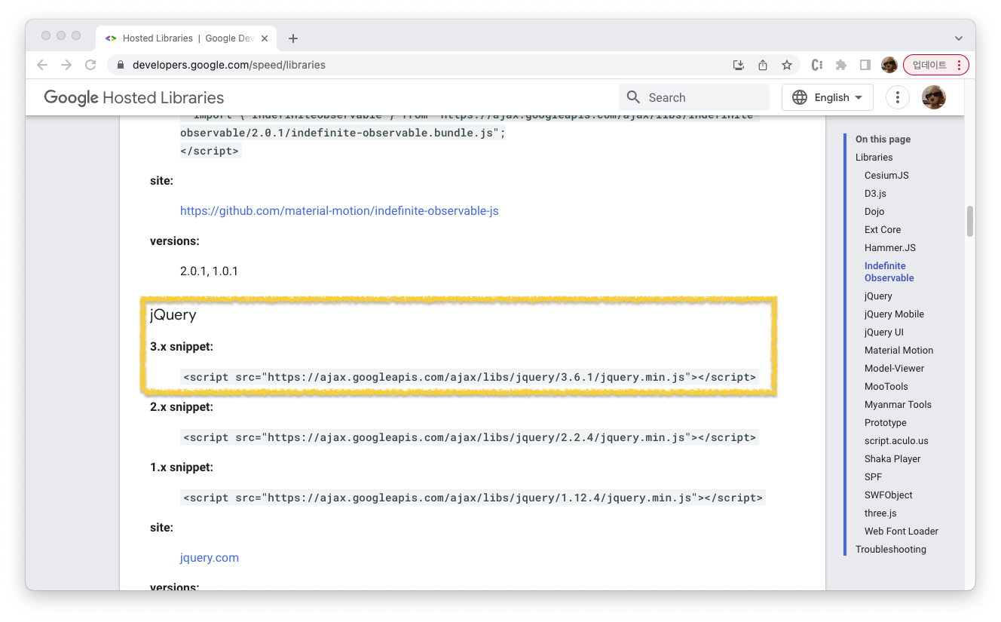Click the jQuery 1.12.4 script snippet
The image size is (1001, 622).
pos(473,498)
